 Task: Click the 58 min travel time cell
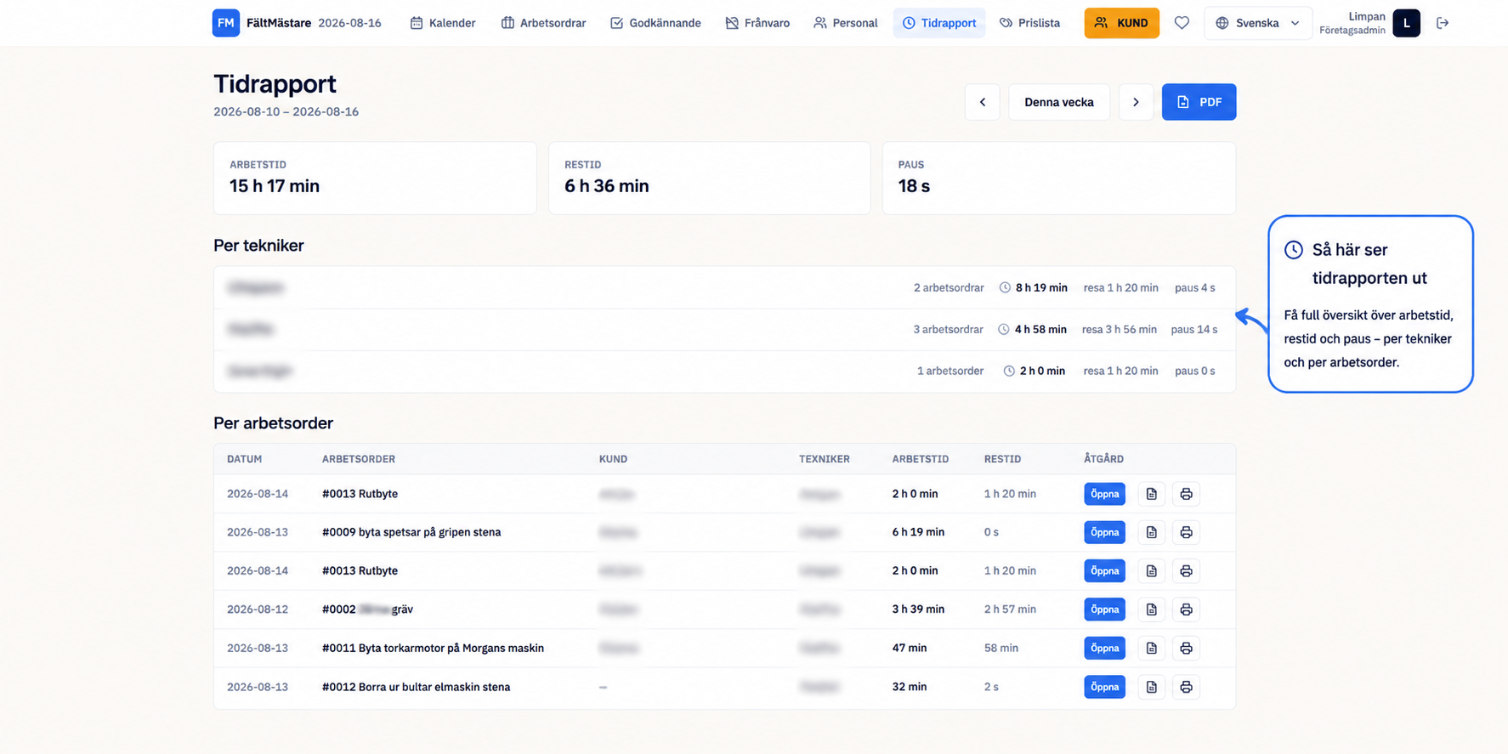(x=1001, y=648)
